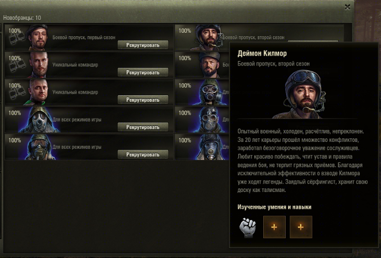
Task: Select the hooded gas mask crew portrait
Action: point(39,120)
